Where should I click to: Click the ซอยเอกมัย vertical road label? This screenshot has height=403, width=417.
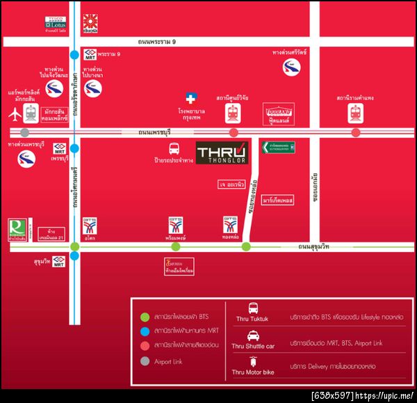(x=315, y=187)
